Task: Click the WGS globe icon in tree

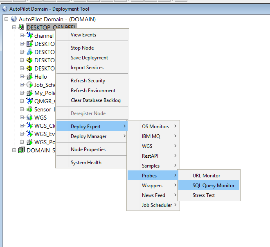Action: pyautogui.click(x=29, y=118)
